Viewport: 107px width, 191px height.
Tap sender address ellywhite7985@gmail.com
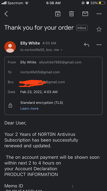coord(60,62)
